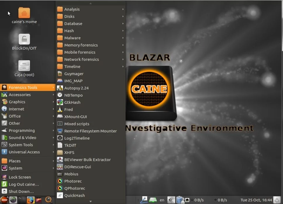Screen dimensions: 283x204
Task: Expand the Memory forensics submenu
Action: 81,45
